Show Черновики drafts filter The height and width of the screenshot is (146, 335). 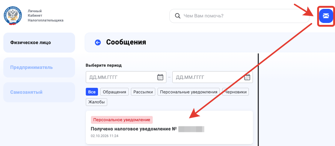(236, 92)
